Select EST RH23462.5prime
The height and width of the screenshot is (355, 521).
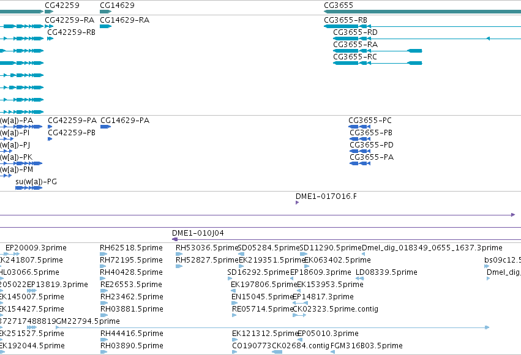132,297
